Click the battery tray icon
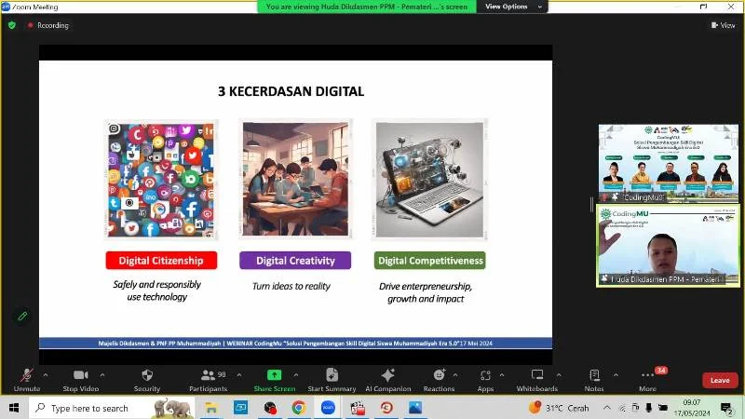The image size is (745, 419). 663,408
